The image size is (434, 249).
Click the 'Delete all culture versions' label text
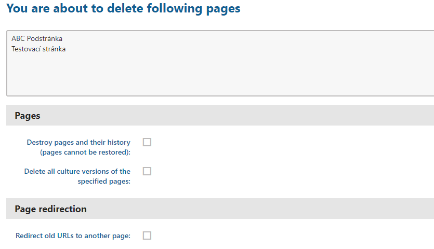77,176
